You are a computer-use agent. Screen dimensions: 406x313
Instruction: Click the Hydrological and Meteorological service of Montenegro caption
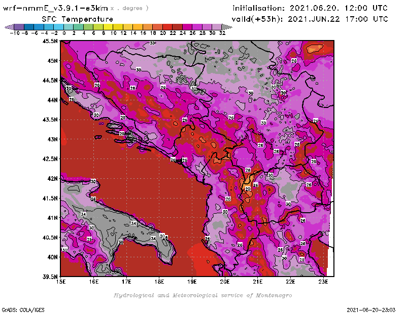click(x=202, y=295)
